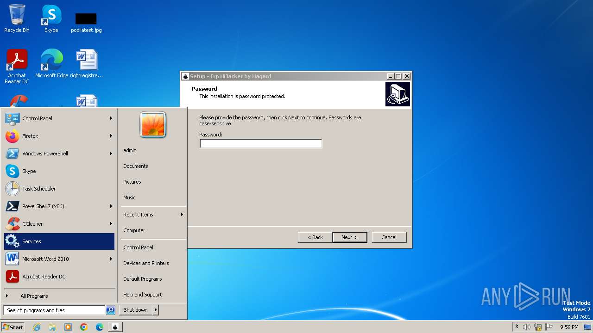Open Control Panel in right Start menu column
This screenshot has height=333, width=593.
pos(138,247)
